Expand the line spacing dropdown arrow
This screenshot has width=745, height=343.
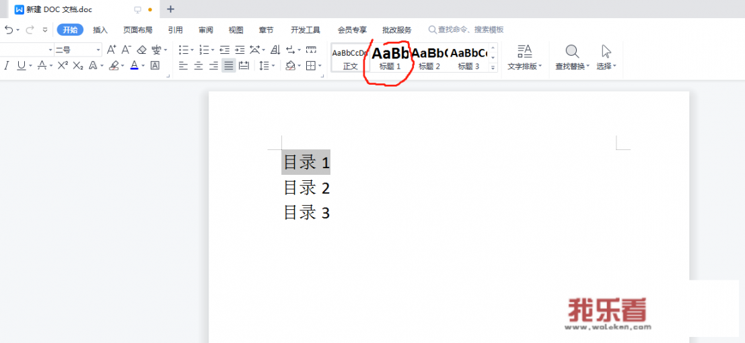coord(273,65)
